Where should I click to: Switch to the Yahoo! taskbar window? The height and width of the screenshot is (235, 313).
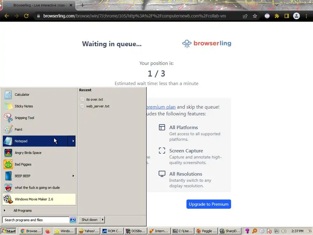tap(89, 231)
